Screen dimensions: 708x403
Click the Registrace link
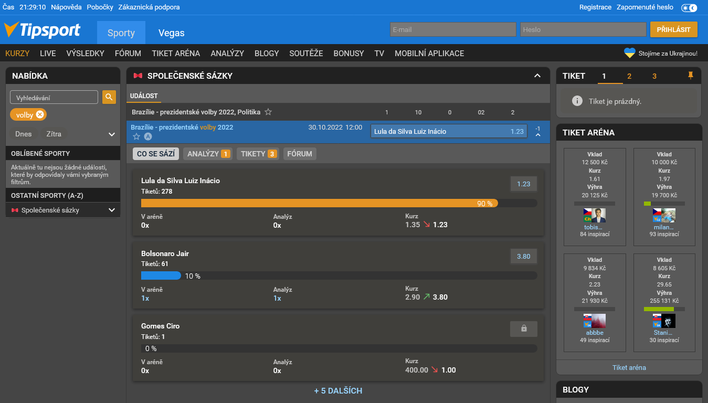pyautogui.click(x=595, y=7)
